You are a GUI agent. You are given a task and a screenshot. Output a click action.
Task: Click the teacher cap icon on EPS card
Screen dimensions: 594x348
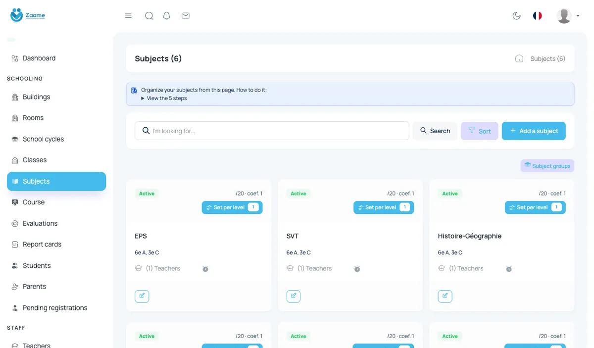[x=139, y=268]
